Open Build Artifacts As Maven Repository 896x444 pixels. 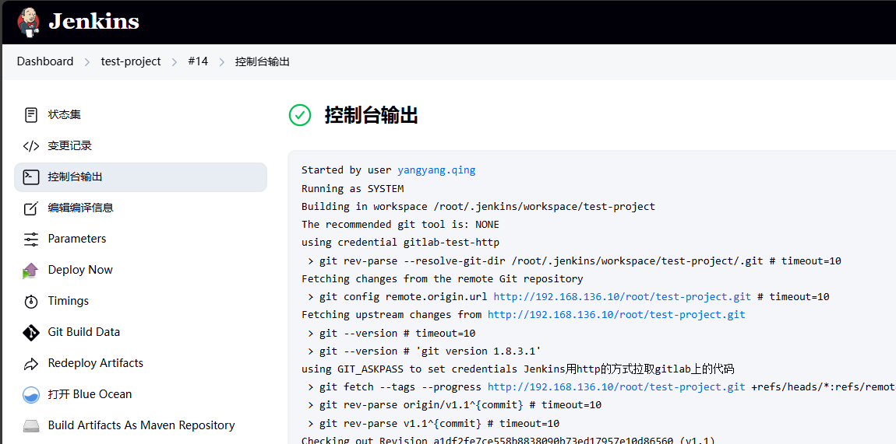pyautogui.click(x=140, y=425)
